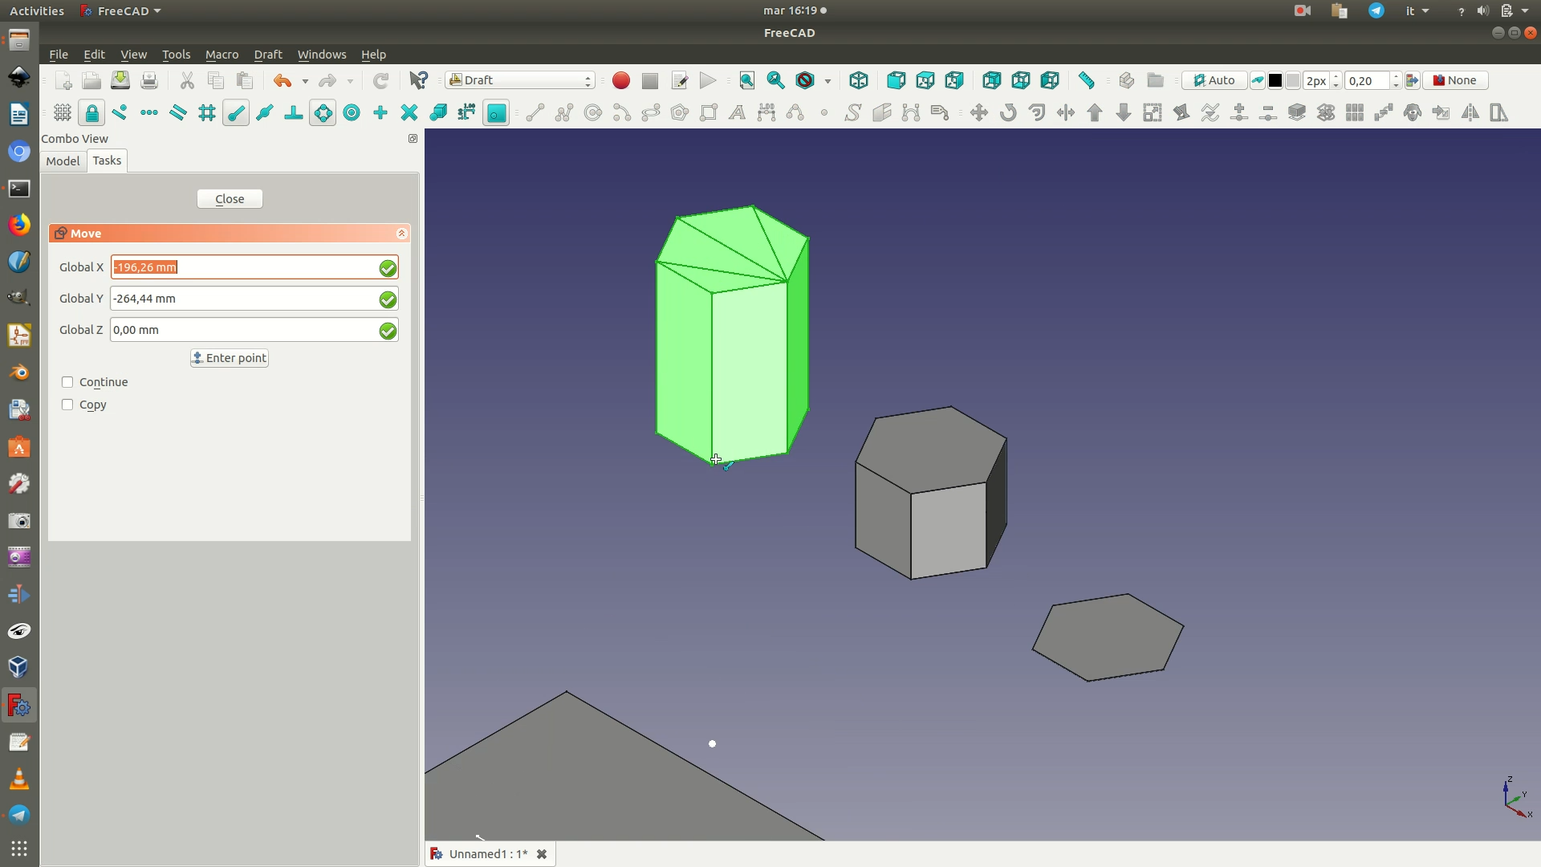Image resolution: width=1541 pixels, height=867 pixels.
Task: Click the Draft Scale tool icon
Action: pos(1153,113)
